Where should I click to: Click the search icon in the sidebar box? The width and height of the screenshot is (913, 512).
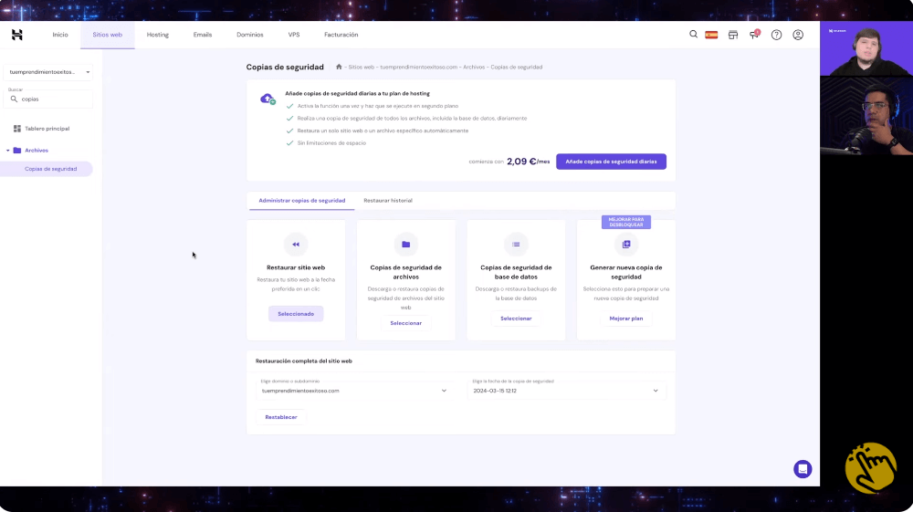click(x=14, y=99)
